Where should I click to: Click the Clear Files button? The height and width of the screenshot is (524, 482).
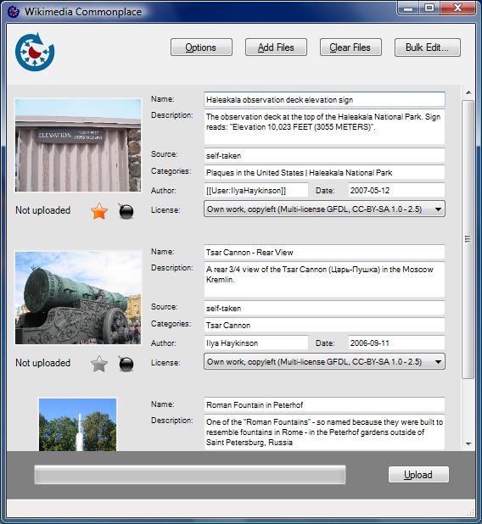point(350,47)
